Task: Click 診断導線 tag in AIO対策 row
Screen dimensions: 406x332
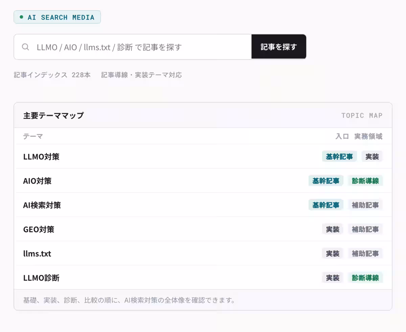Action: click(x=365, y=181)
